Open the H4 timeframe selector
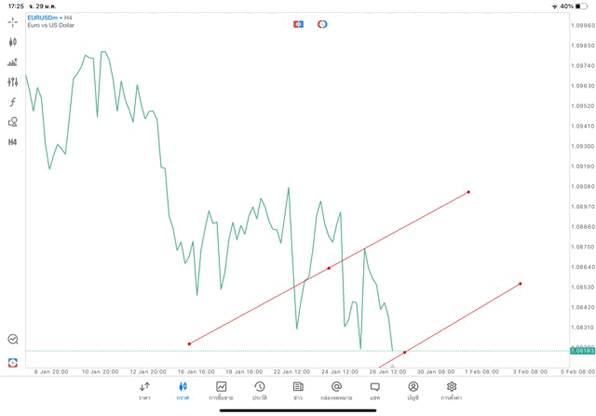Screen dimensions: 596x416 click(13, 142)
